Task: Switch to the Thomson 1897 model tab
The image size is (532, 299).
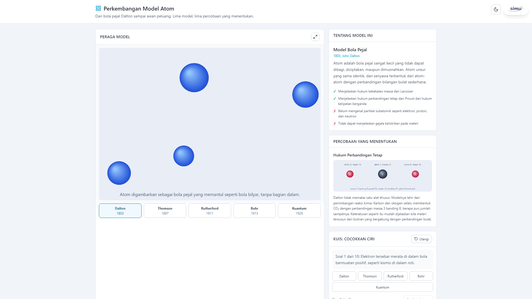Action: [165, 211]
